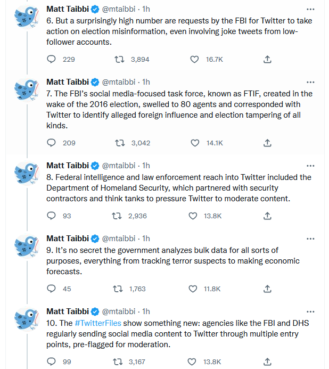Like tweet 7 with 14.1K likes

click(x=195, y=143)
